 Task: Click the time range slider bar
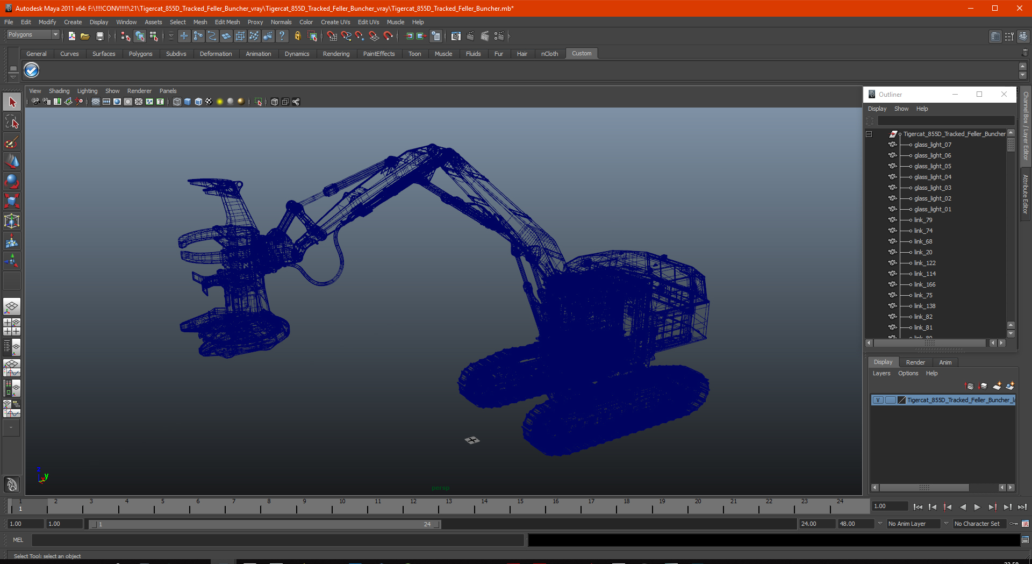click(264, 524)
